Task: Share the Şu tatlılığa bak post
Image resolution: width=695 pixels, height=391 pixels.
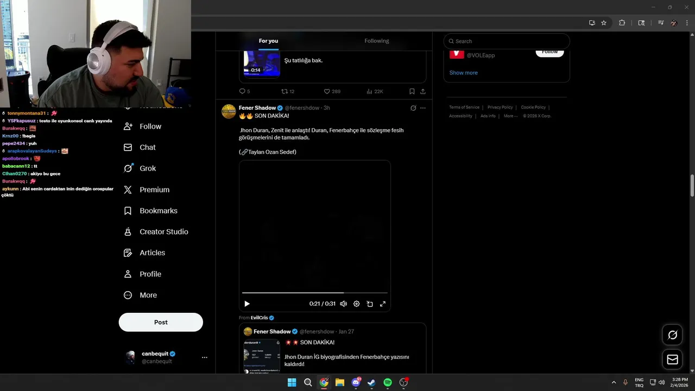Action: pos(423,91)
